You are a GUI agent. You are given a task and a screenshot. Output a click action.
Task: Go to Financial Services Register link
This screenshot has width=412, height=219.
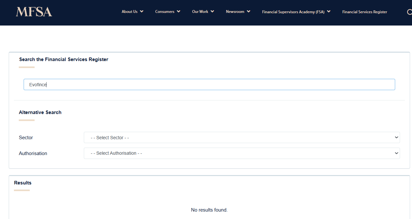click(364, 12)
